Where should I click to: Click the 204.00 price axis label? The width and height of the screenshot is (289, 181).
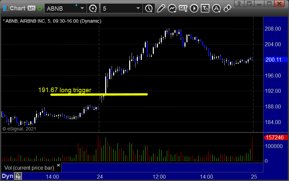(273, 44)
